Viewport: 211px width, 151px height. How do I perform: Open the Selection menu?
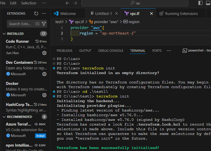[x=29, y=3]
